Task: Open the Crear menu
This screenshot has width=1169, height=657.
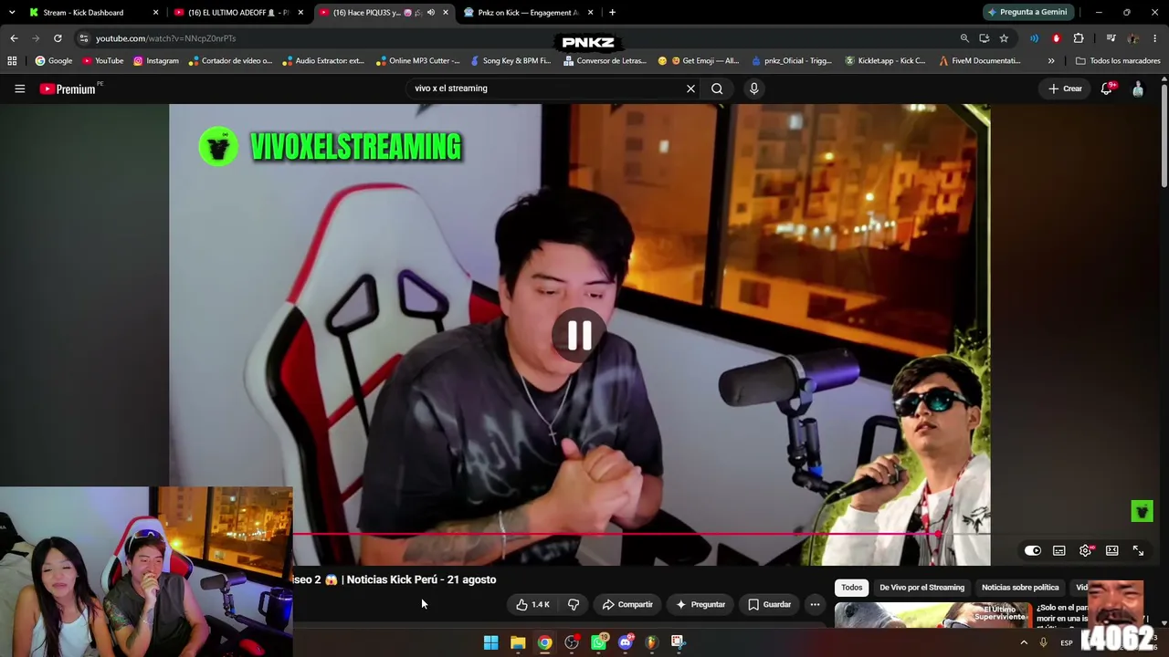Action: pos(1065,89)
